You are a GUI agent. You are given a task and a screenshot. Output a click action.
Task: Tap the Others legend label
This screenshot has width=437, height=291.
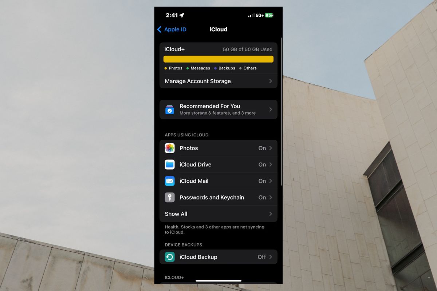click(250, 68)
